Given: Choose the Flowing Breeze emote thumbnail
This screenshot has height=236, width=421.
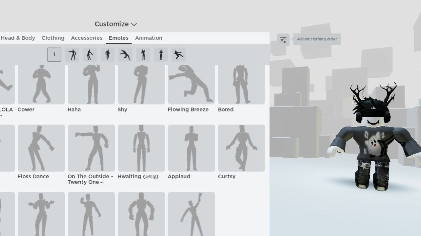Looking at the screenshot, I should [x=191, y=85].
